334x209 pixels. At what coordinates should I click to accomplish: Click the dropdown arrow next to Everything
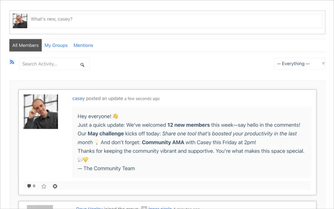pyautogui.click(x=323, y=64)
